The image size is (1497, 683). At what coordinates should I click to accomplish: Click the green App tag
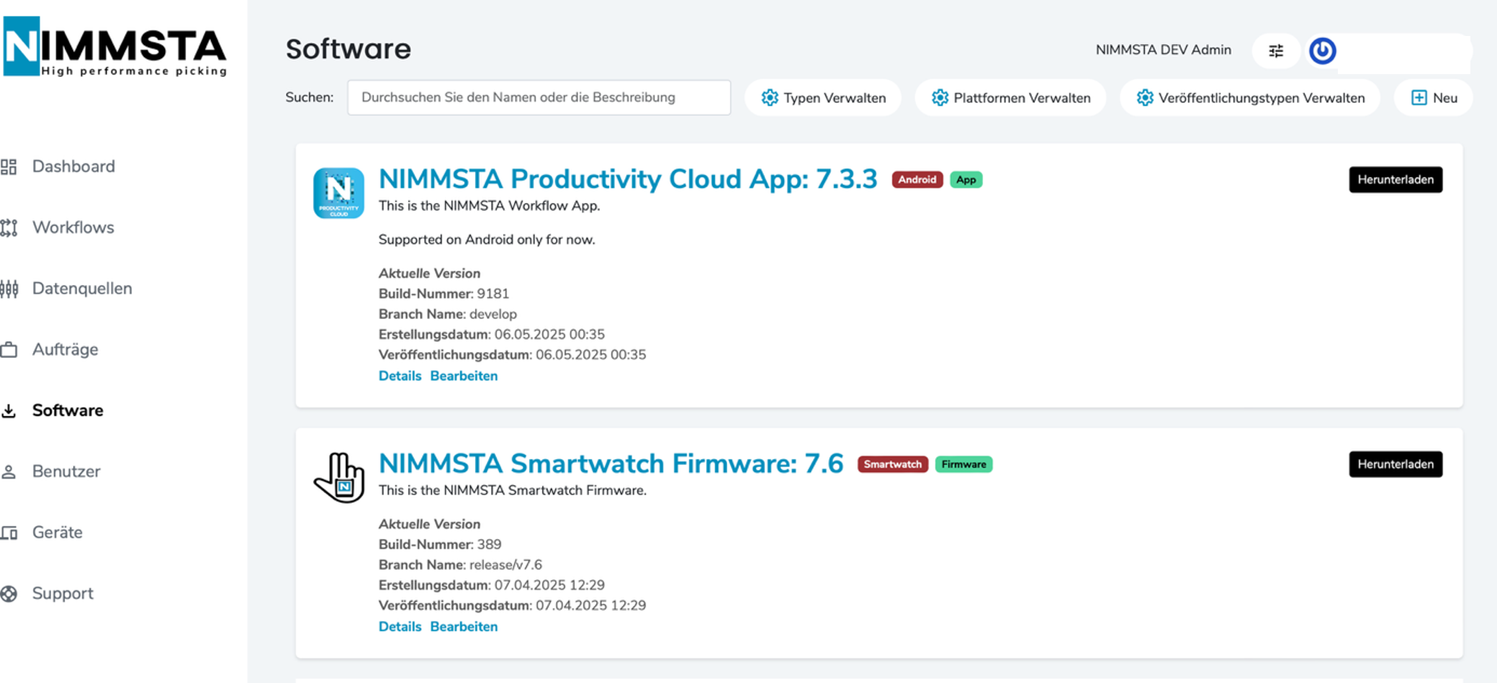966,180
